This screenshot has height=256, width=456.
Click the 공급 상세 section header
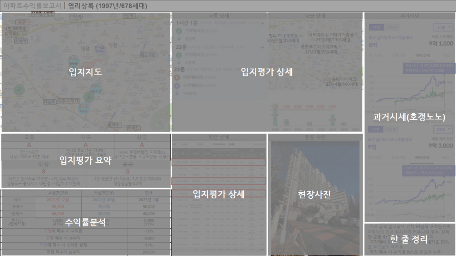coord(315,16)
